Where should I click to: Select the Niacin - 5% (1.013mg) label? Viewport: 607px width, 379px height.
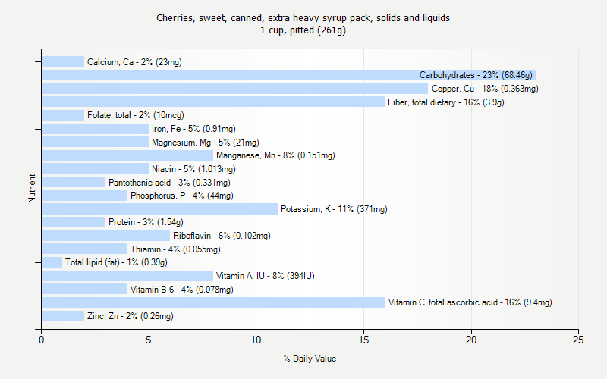tap(193, 169)
